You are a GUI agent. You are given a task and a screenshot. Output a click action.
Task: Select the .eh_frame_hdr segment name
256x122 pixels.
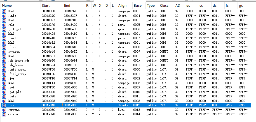18,61
